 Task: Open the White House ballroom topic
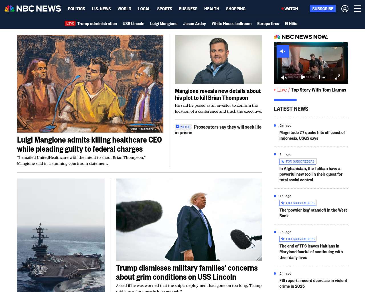[x=232, y=24]
